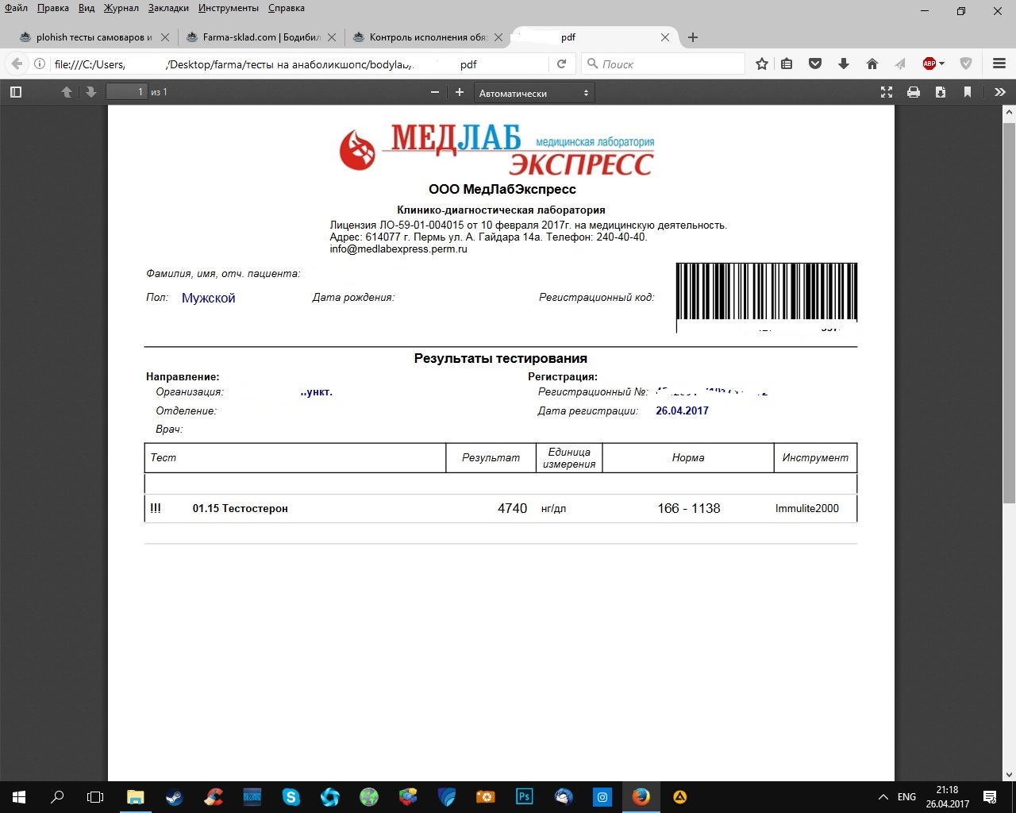Open tracking protection shield settings
The width and height of the screenshot is (1016, 813).
coord(966,64)
